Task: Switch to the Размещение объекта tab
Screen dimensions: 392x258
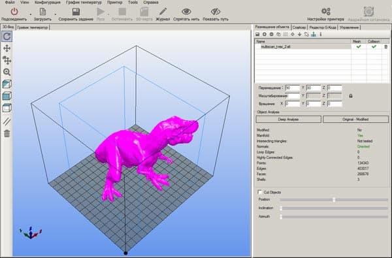Action: [x=272, y=27]
